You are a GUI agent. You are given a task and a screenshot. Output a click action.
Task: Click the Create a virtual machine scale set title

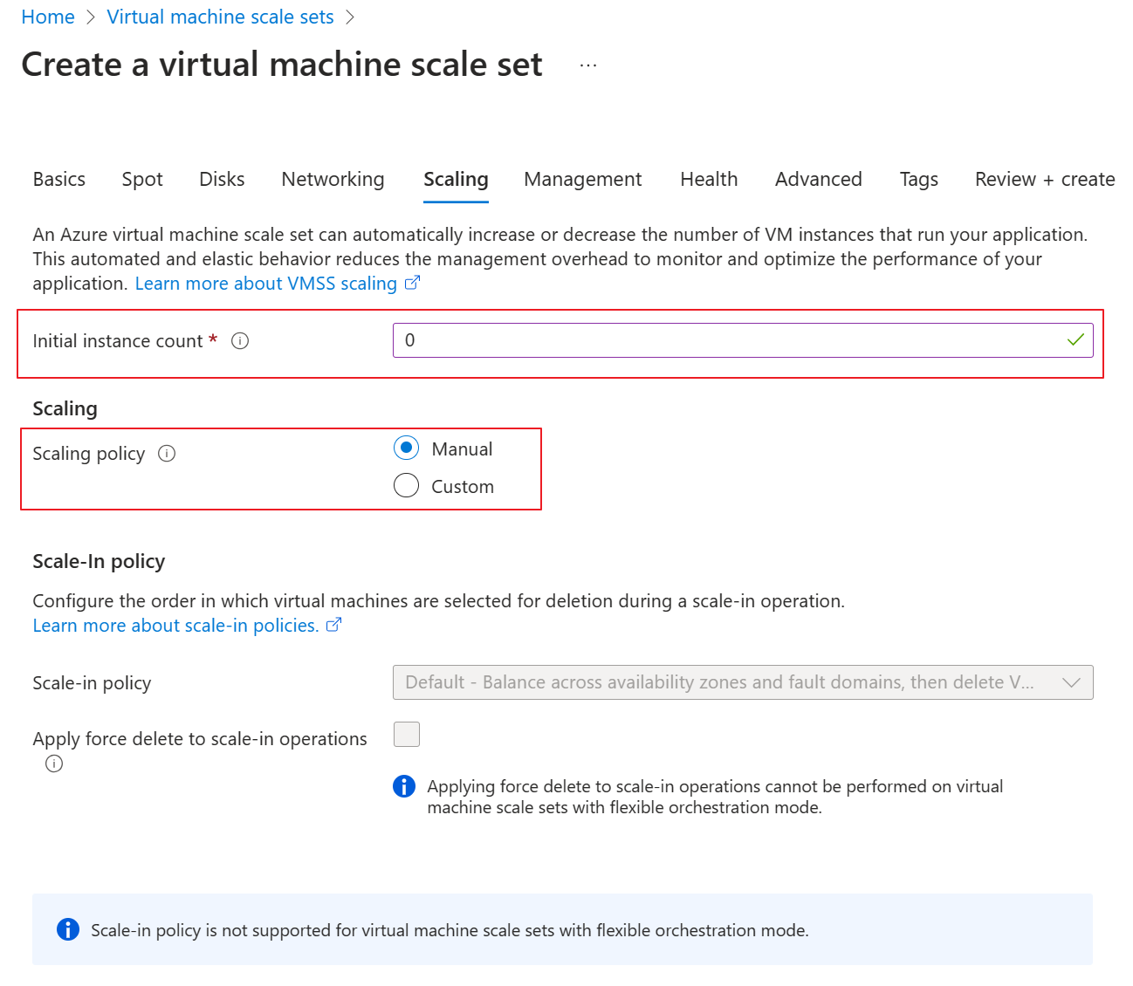tap(282, 65)
